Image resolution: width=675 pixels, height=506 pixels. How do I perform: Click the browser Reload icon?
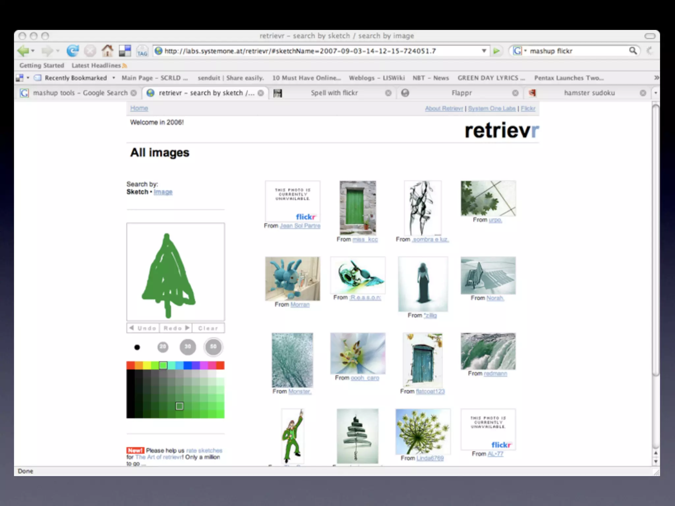tap(73, 51)
